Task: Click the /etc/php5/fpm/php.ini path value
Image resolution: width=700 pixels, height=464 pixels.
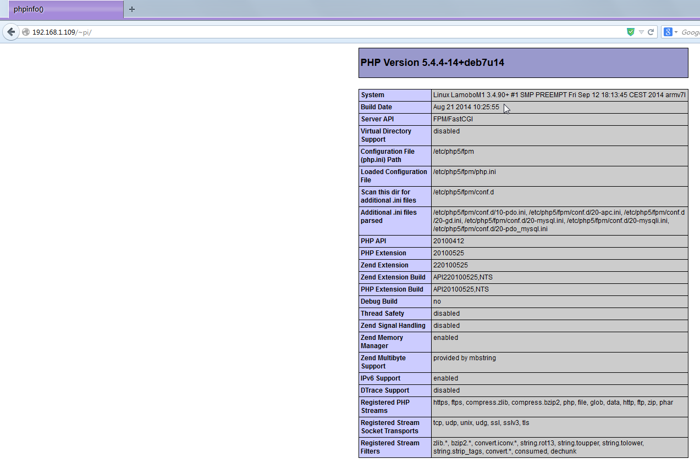Action: pos(464,172)
